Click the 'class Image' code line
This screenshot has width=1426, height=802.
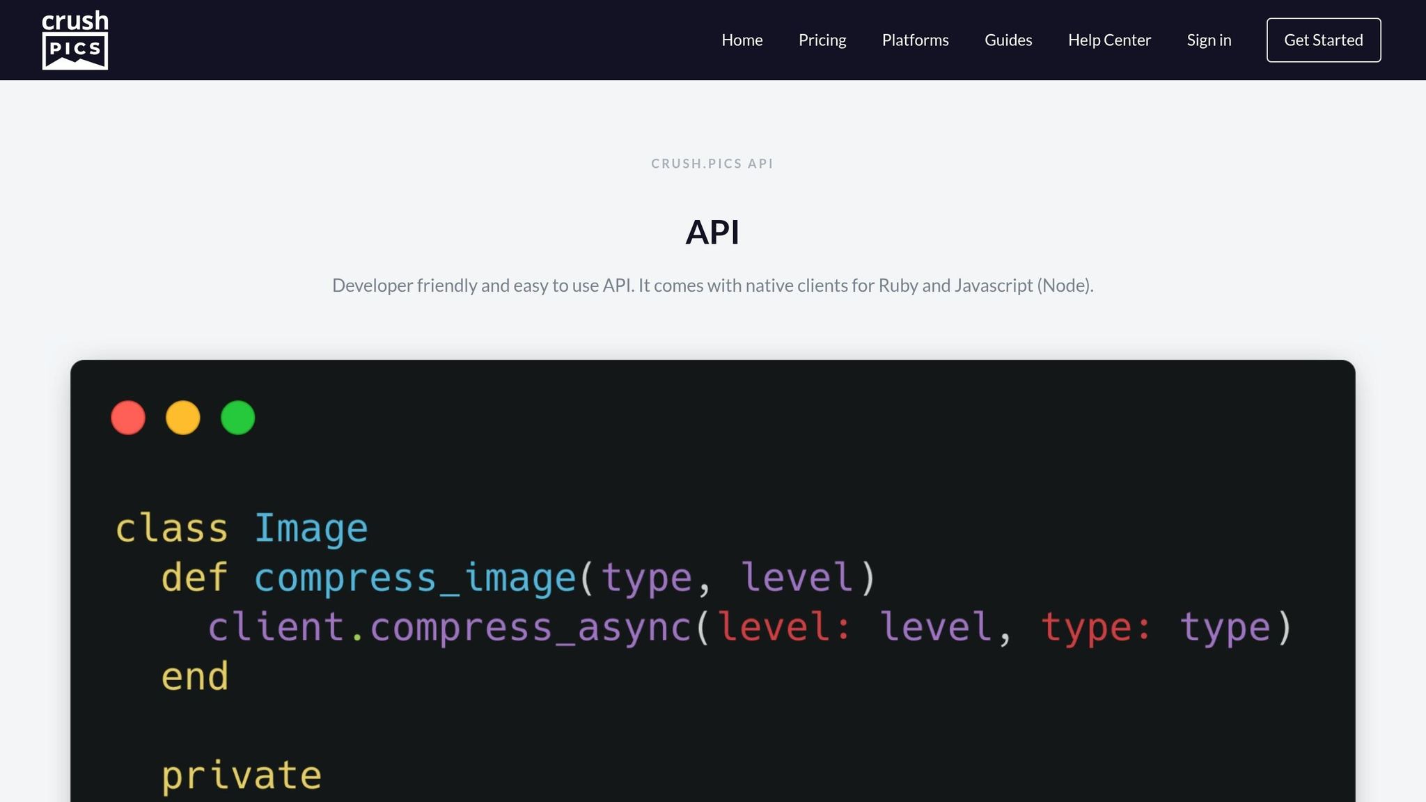tap(241, 528)
